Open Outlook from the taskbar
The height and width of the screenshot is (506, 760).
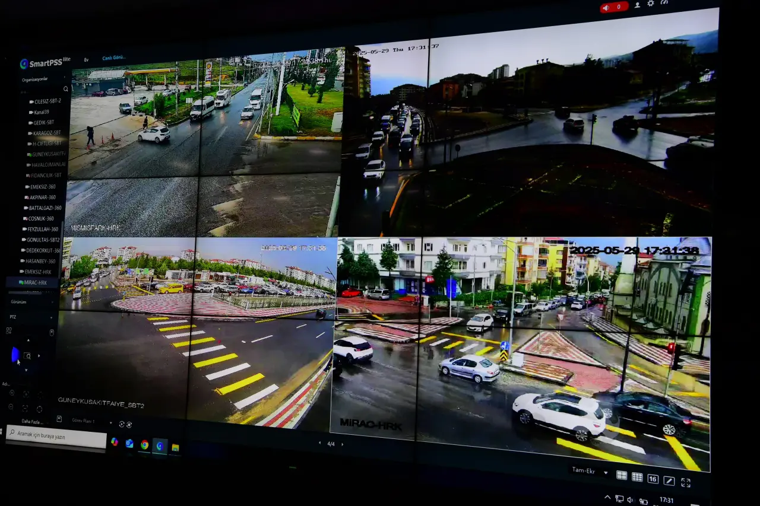[x=129, y=443]
